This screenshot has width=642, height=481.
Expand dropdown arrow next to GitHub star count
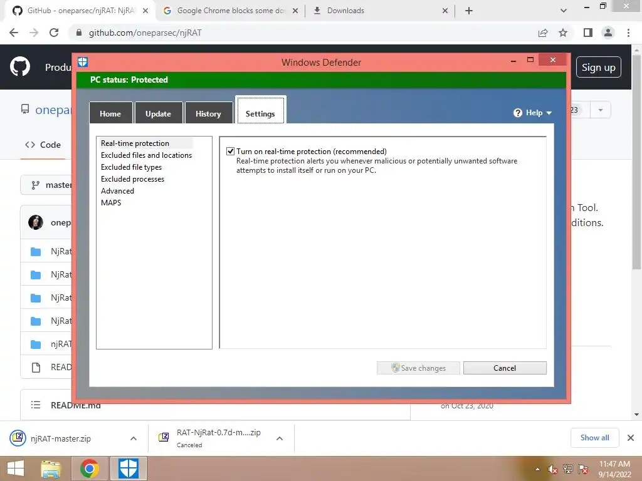click(601, 110)
